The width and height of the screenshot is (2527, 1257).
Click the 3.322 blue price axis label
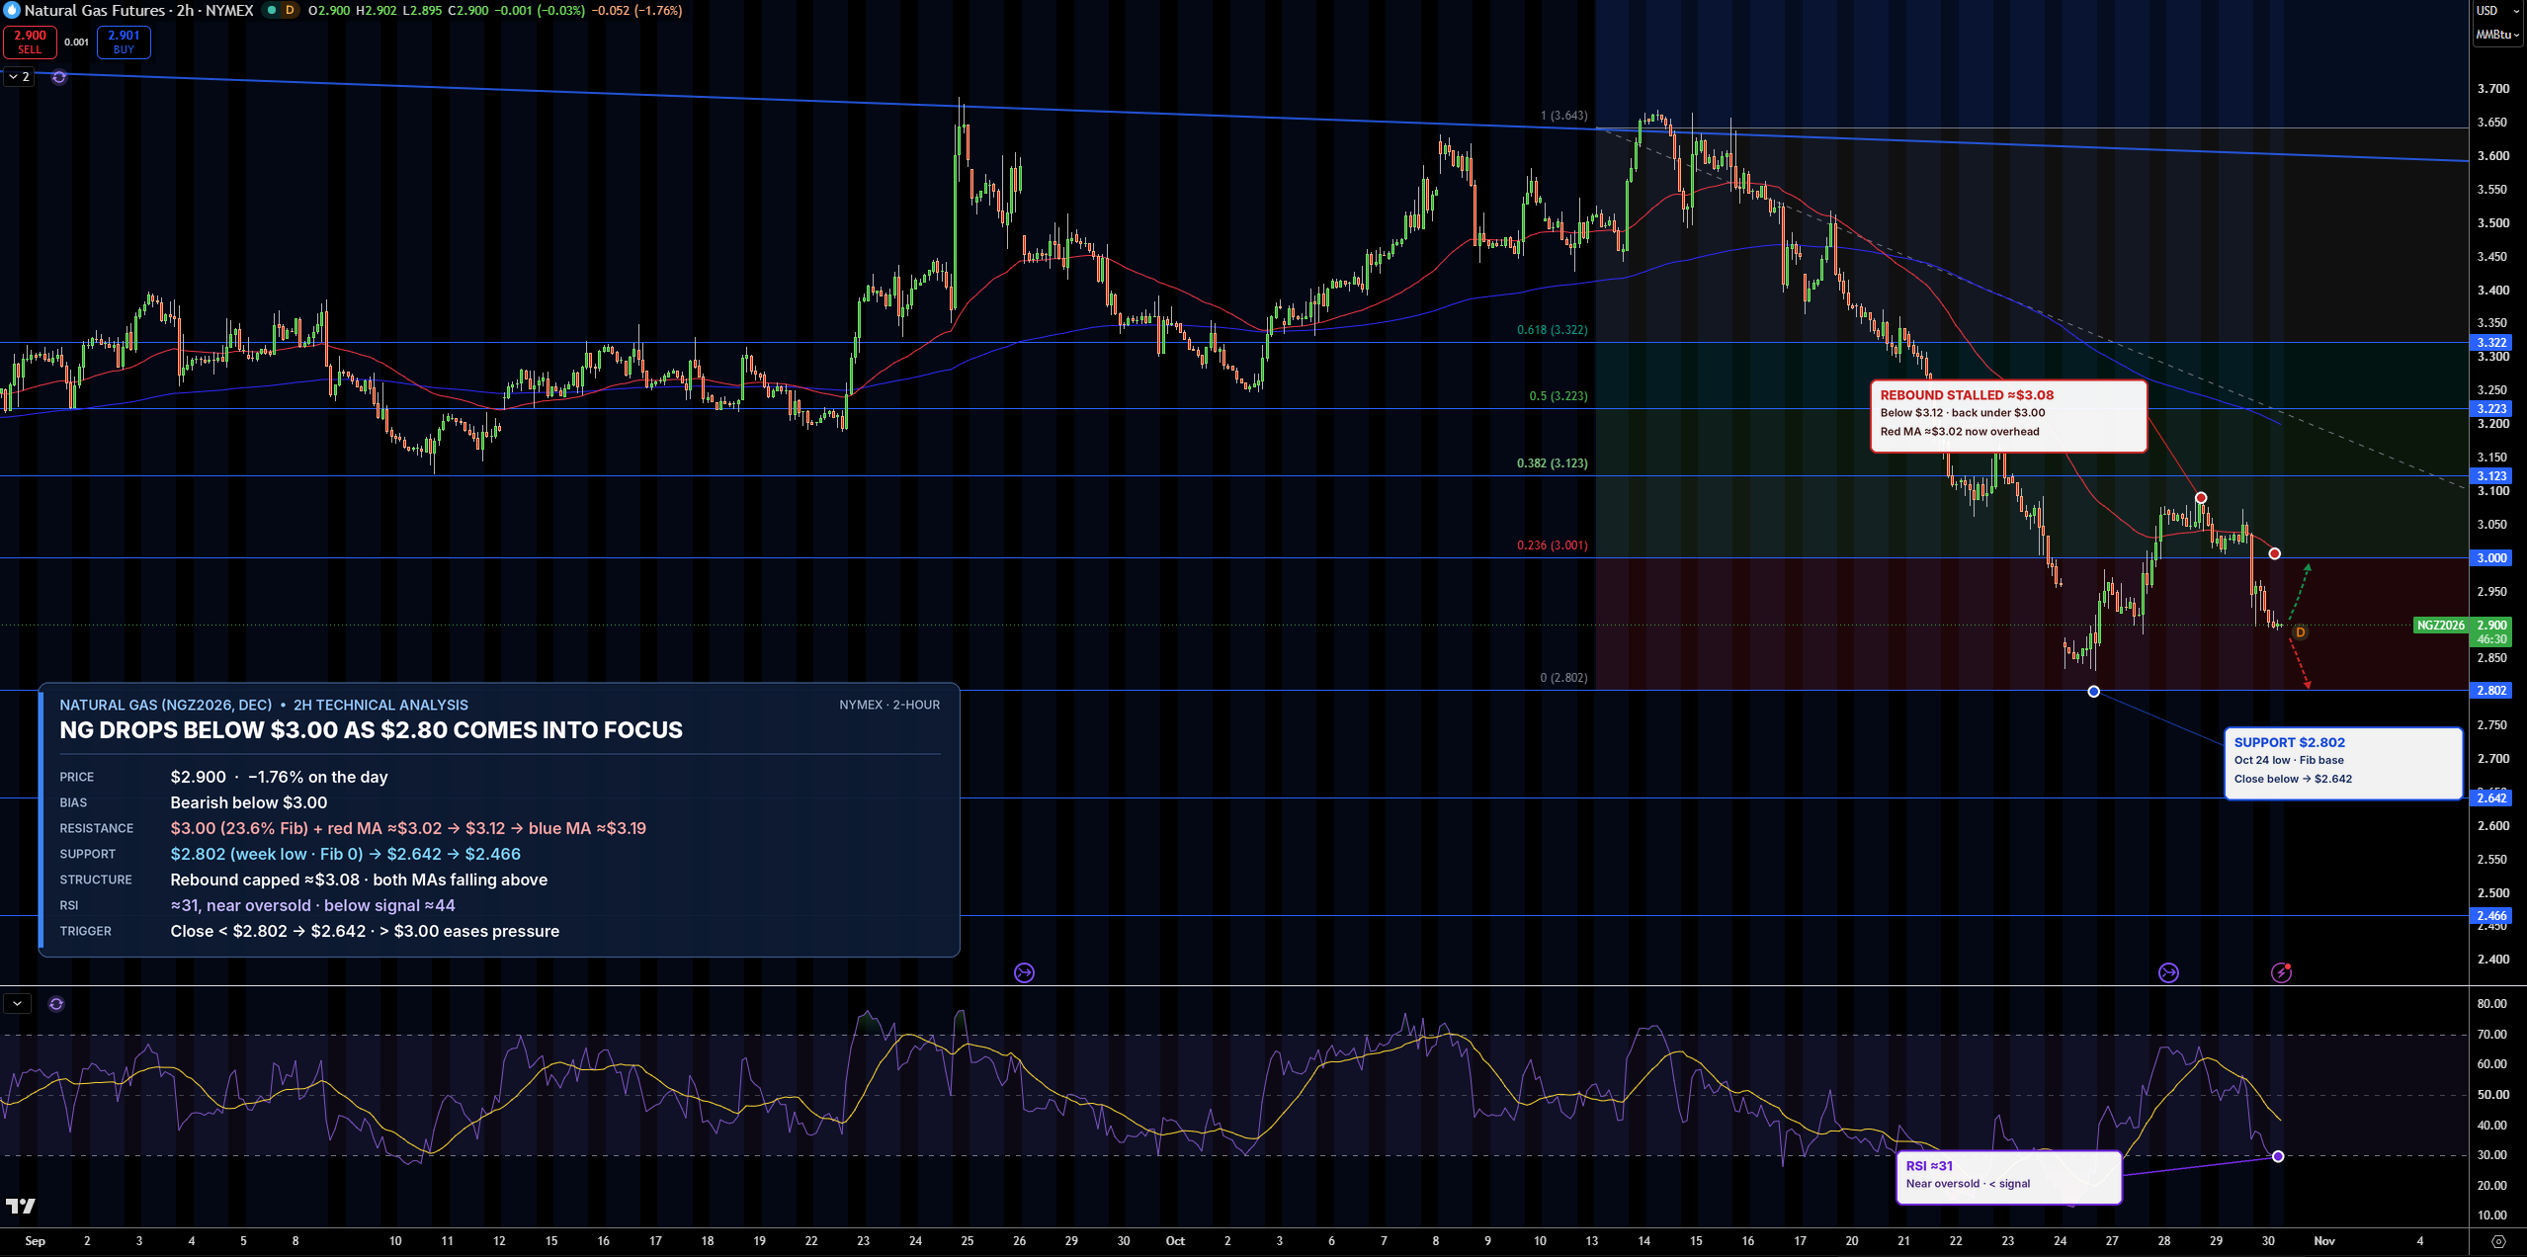[x=2491, y=343]
